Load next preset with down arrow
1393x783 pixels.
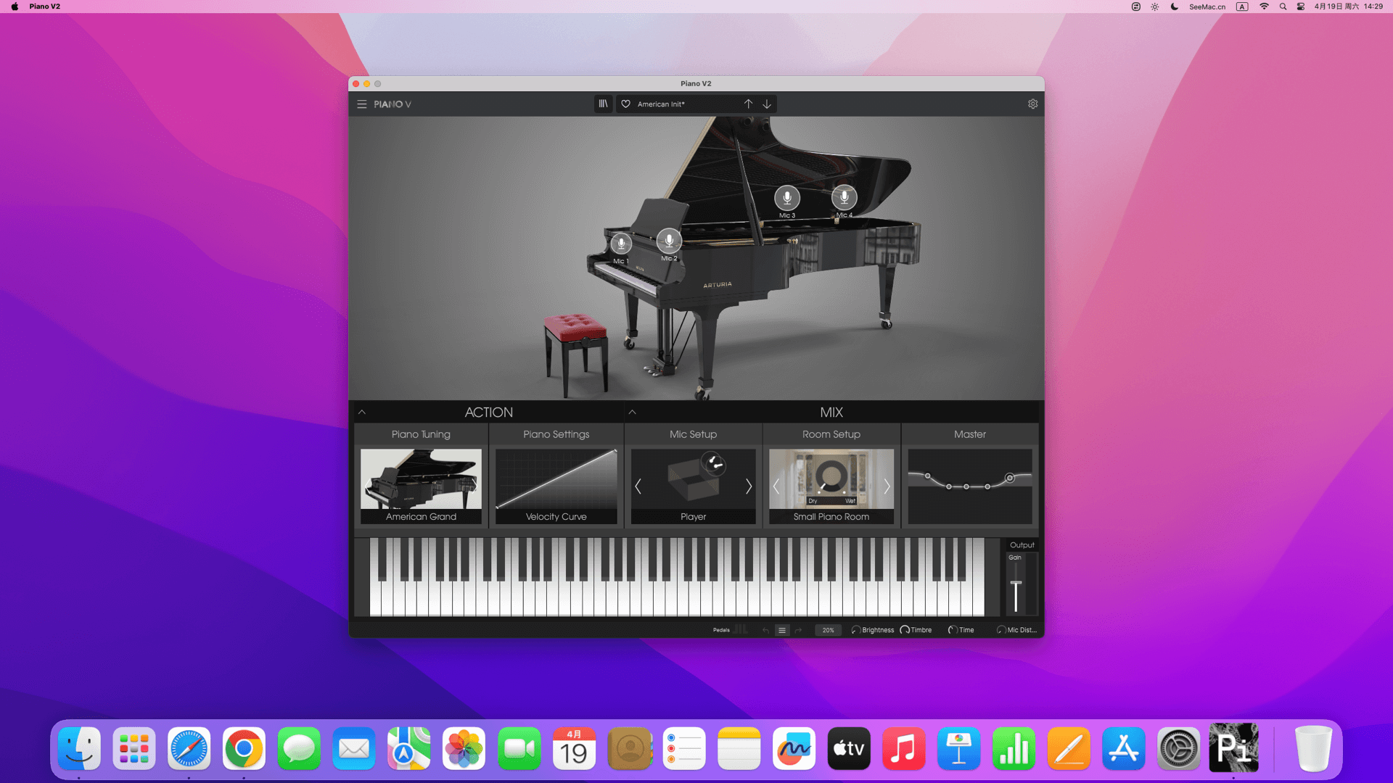pyautogui.click(x=767, y=104)
